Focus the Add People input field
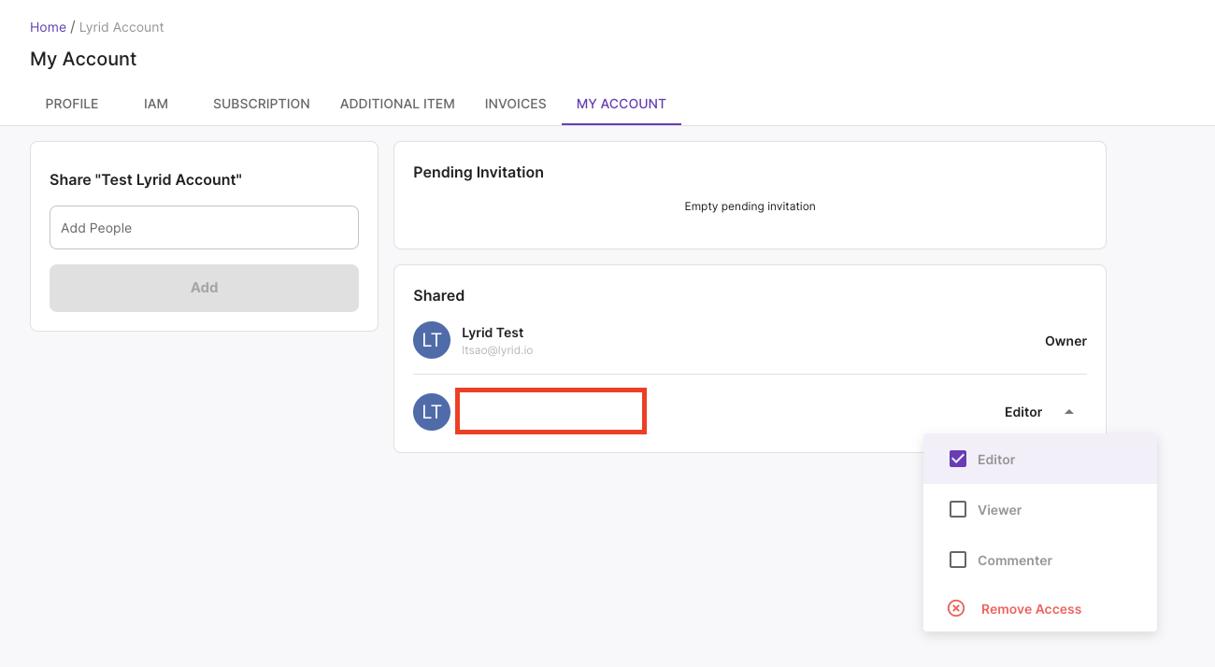 pos(204,228)
